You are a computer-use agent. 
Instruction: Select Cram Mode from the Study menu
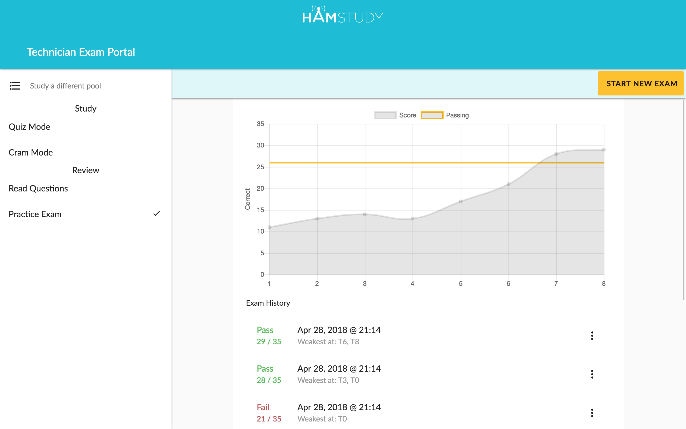31,152
